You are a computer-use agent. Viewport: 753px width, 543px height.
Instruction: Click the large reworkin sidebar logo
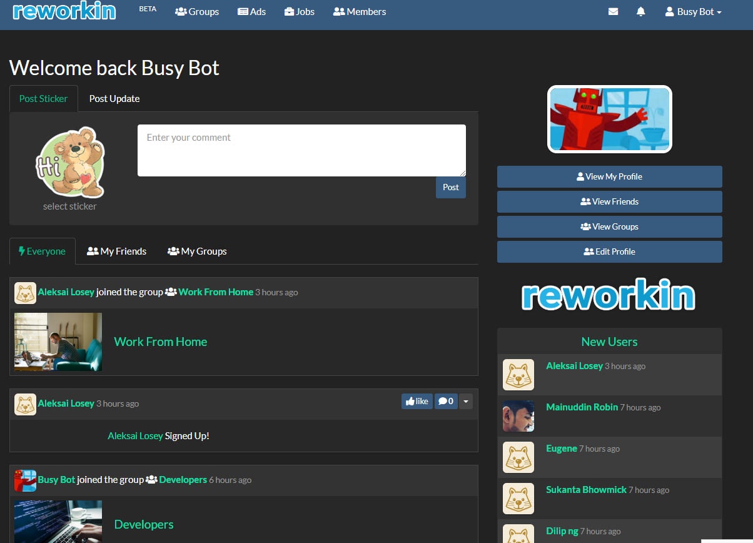coord(609,295)
